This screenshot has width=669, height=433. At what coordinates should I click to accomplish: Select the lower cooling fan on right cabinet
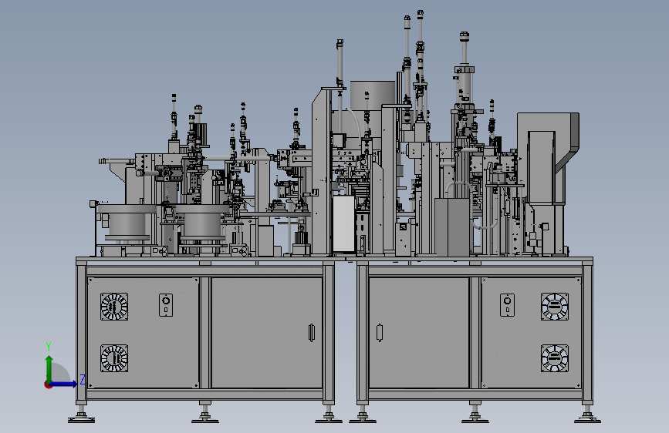point(555,358)
